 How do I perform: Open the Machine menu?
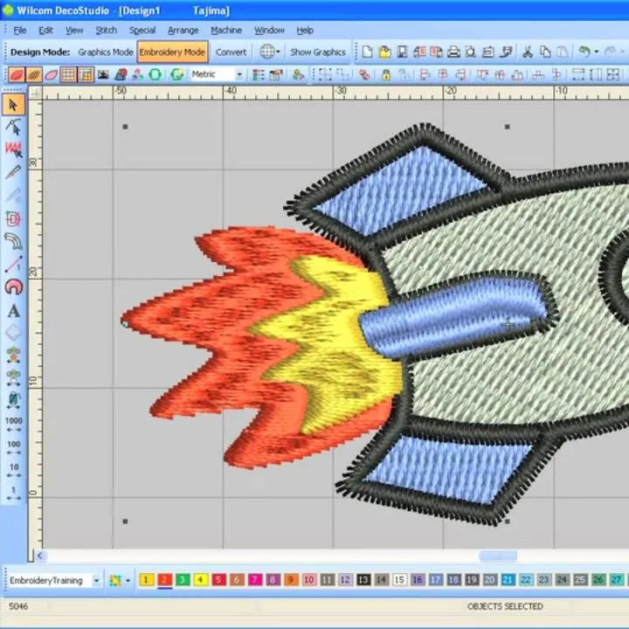226,30
